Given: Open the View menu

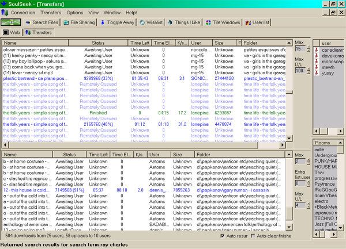Looking at the screenshot, I should point(93,13).
